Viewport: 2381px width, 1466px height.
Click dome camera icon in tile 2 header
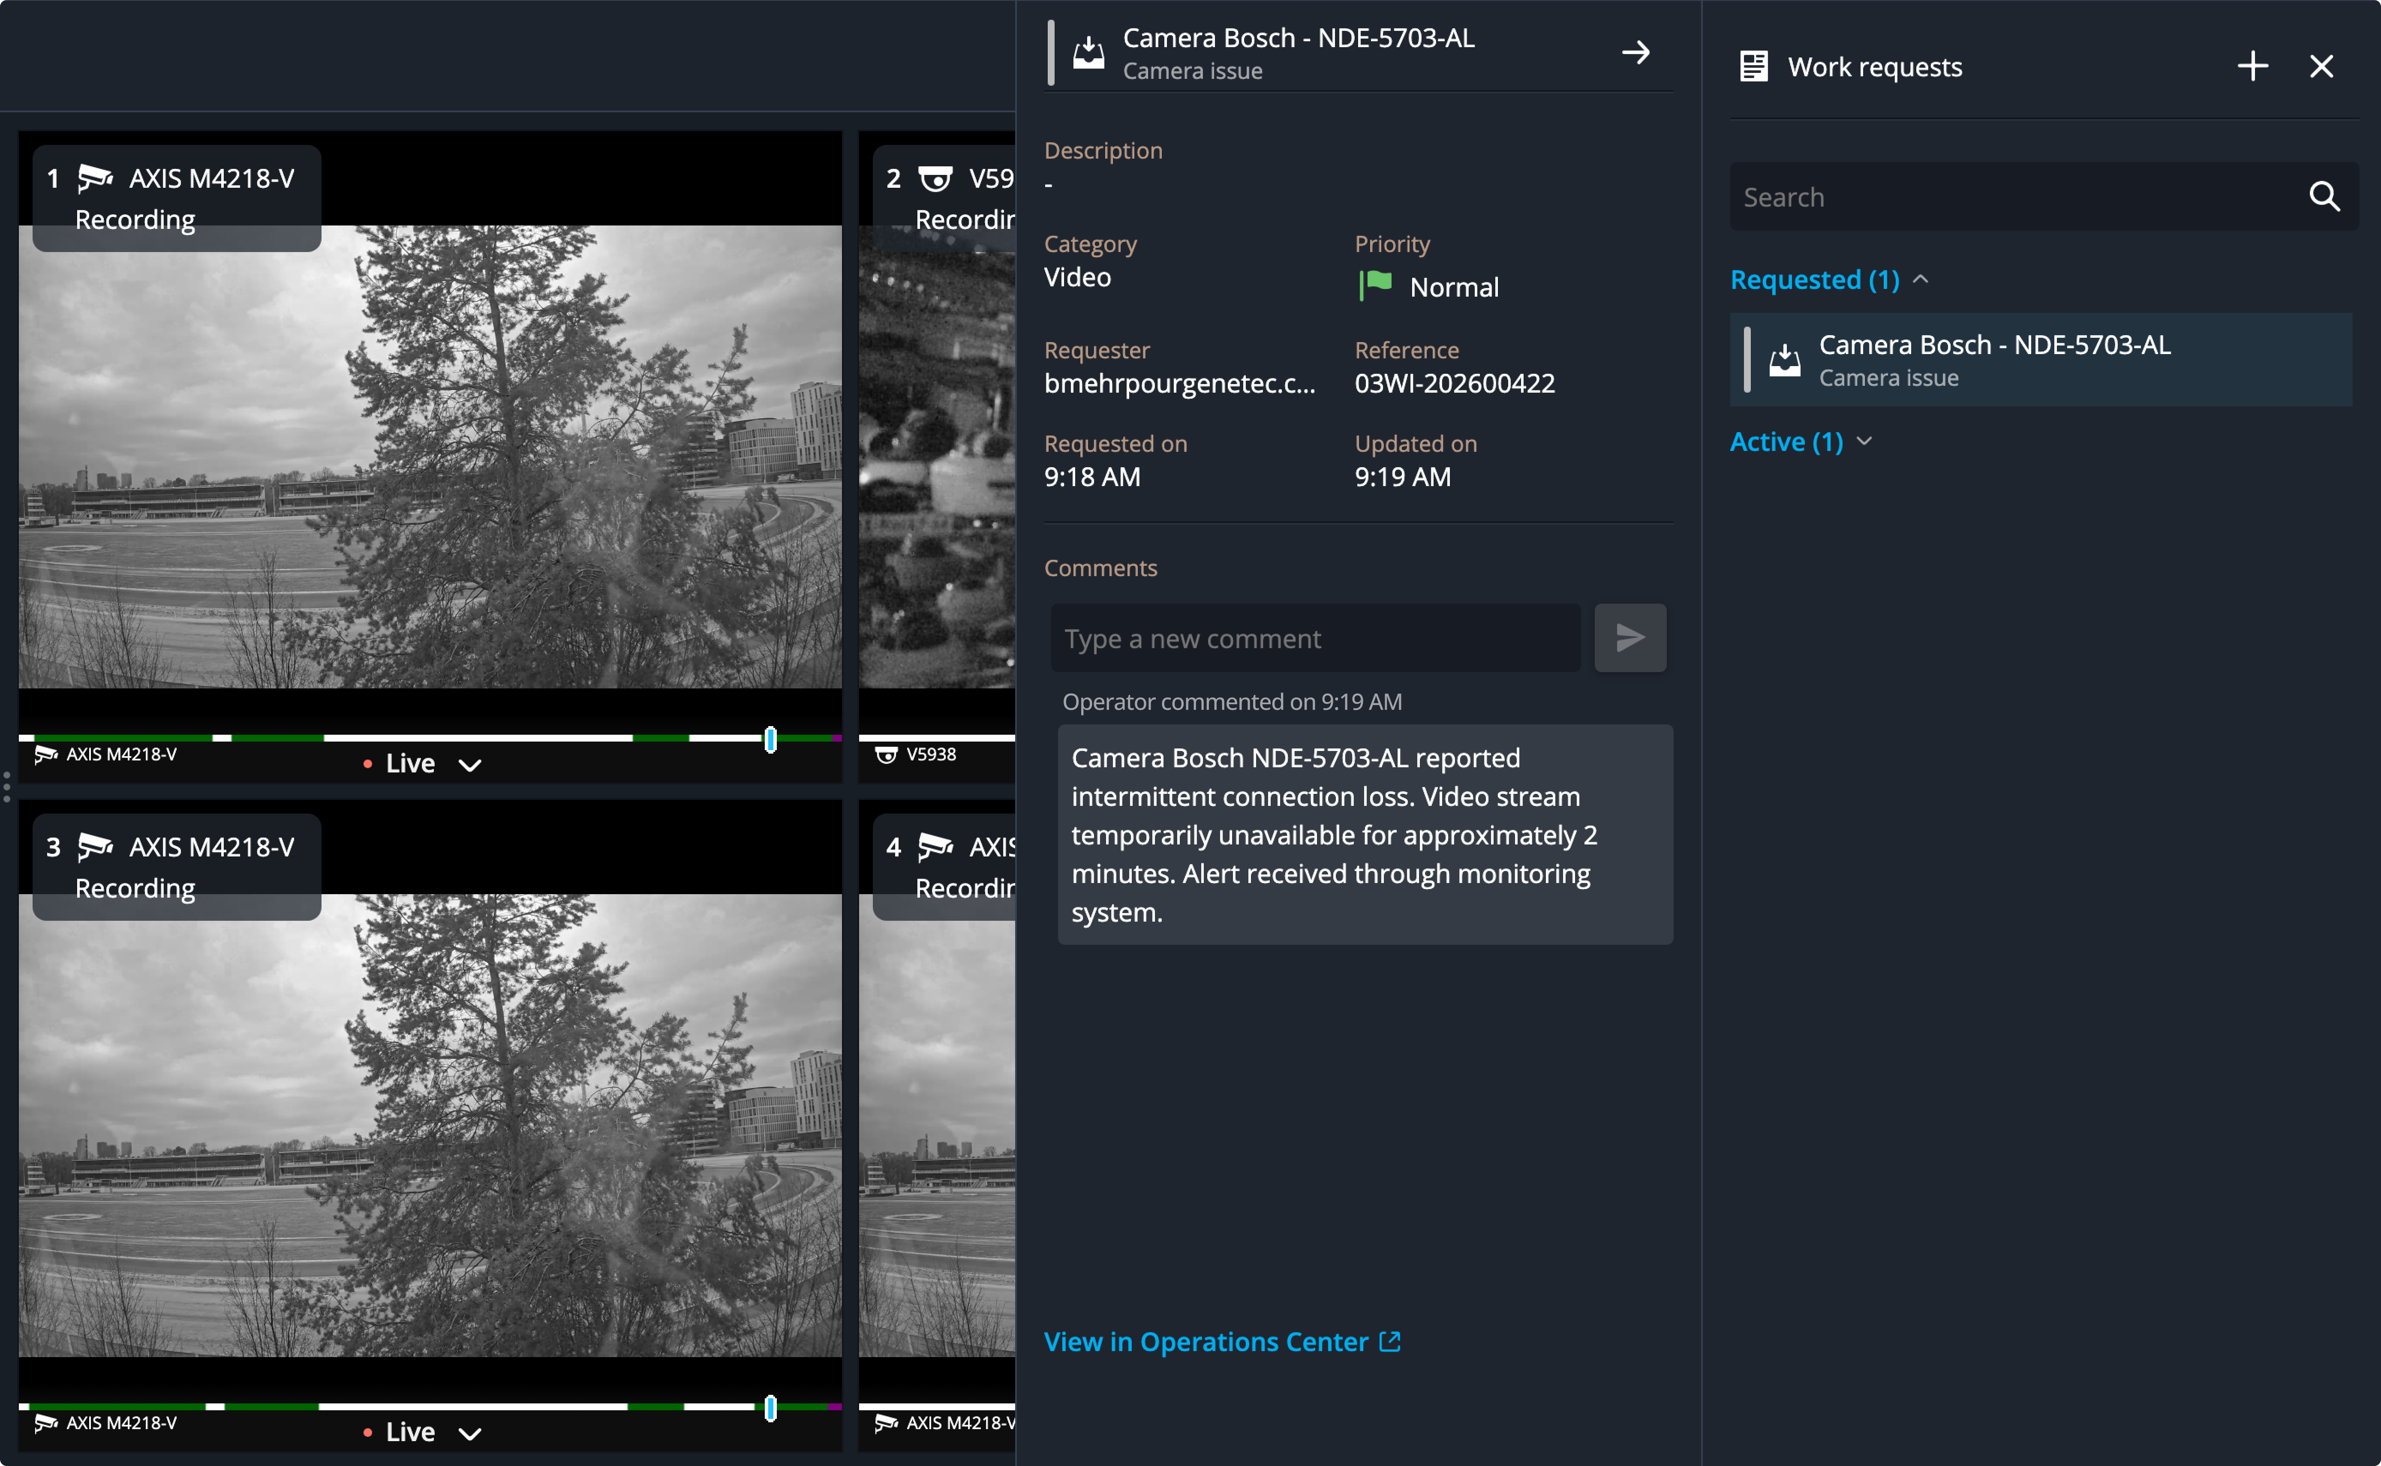pyautogui.click(x=935, y=178)
